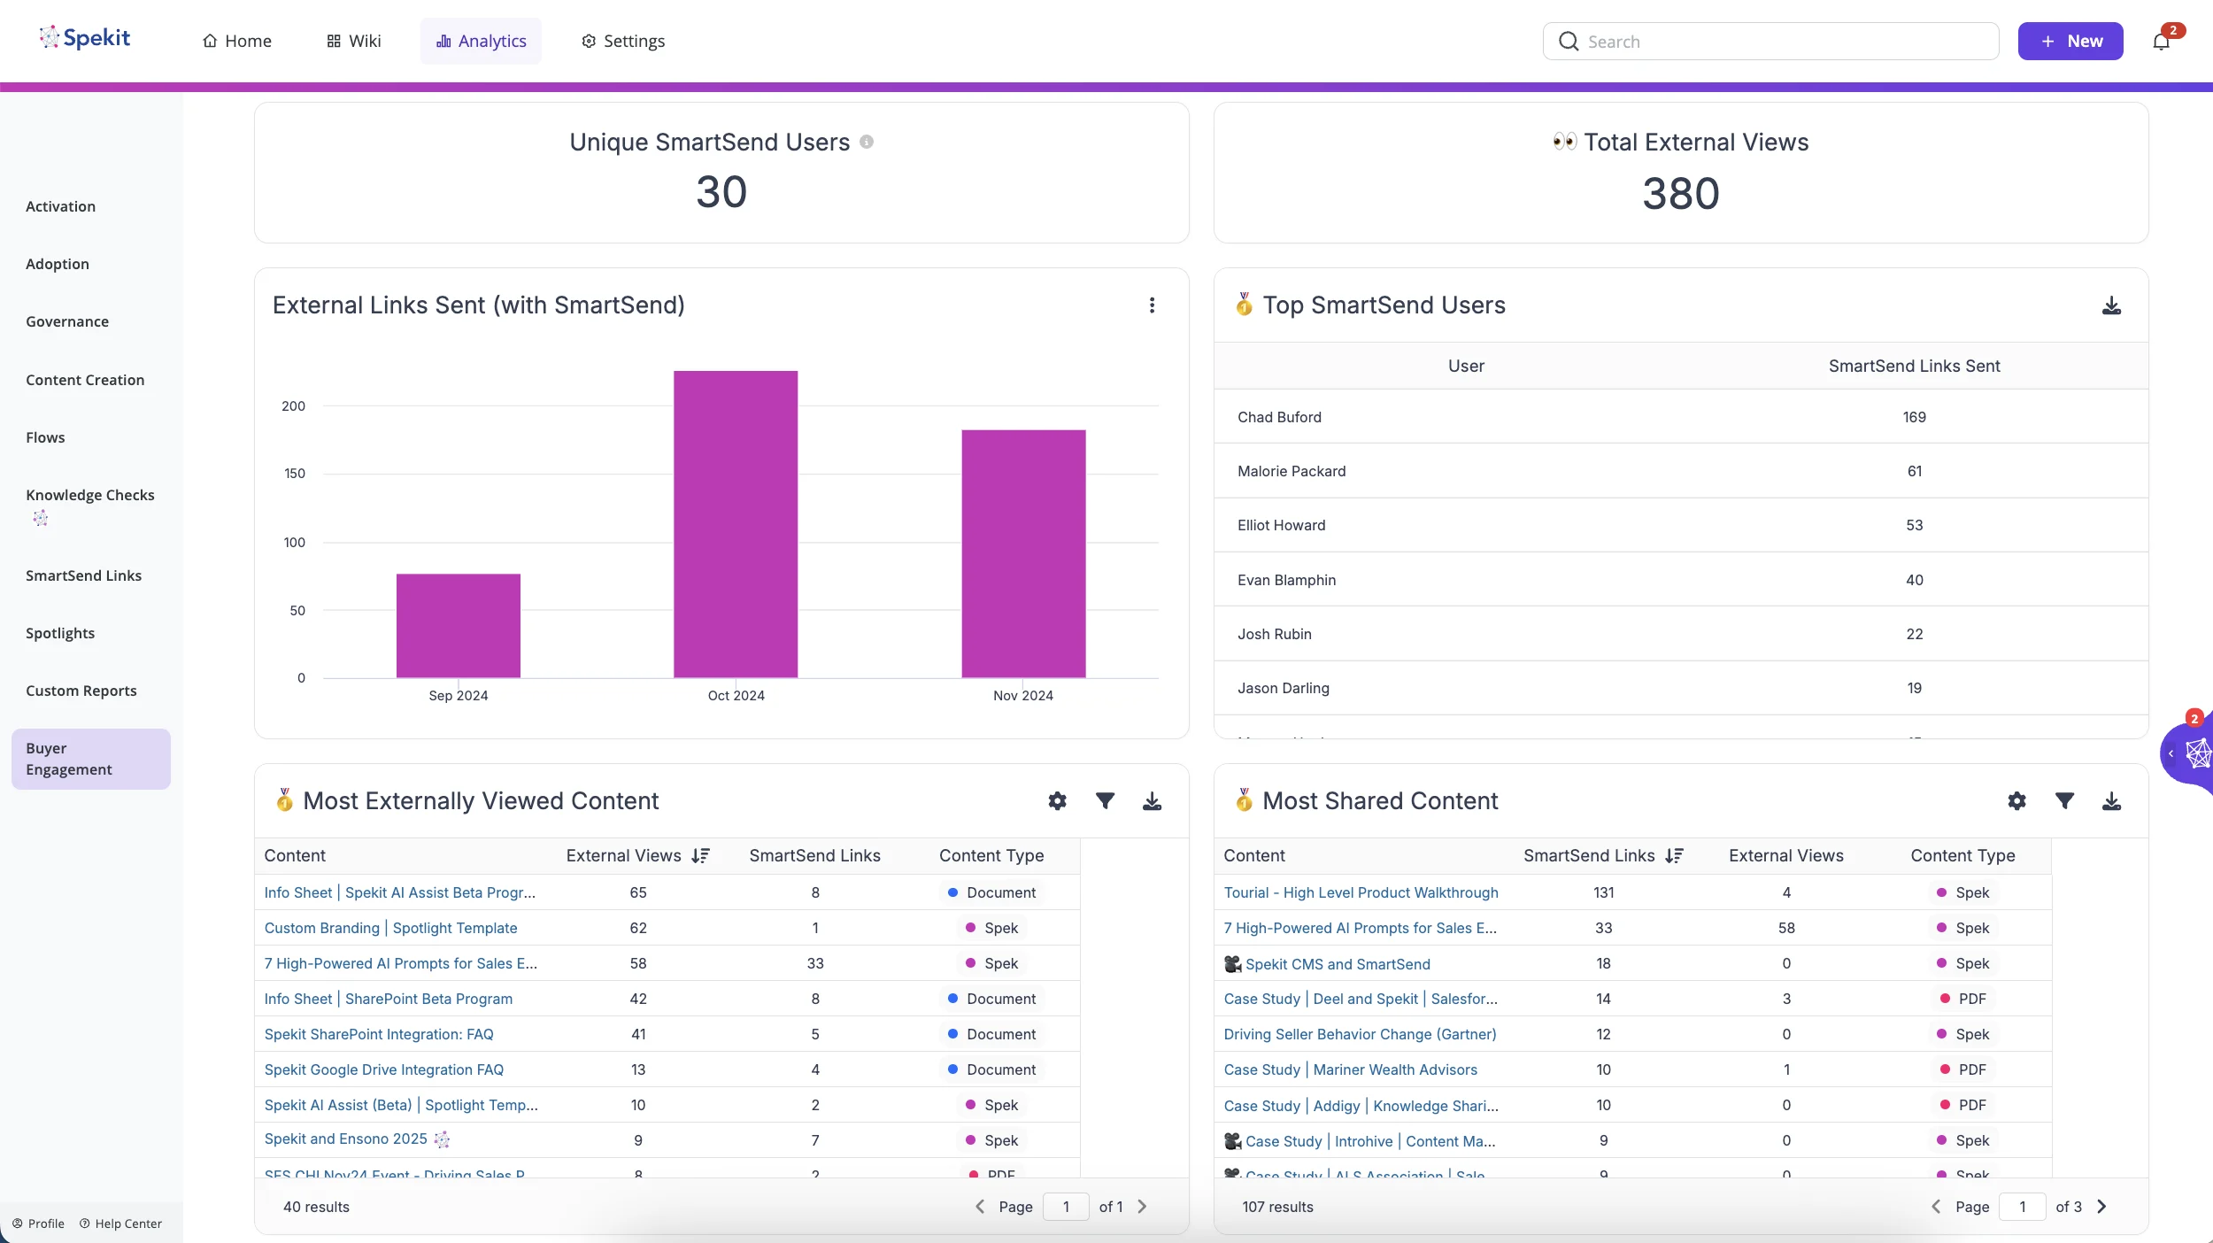Click the info icon beside Unique SmartSend Users
Viewport: 2213px width, 1243px height.
point(867,142)
